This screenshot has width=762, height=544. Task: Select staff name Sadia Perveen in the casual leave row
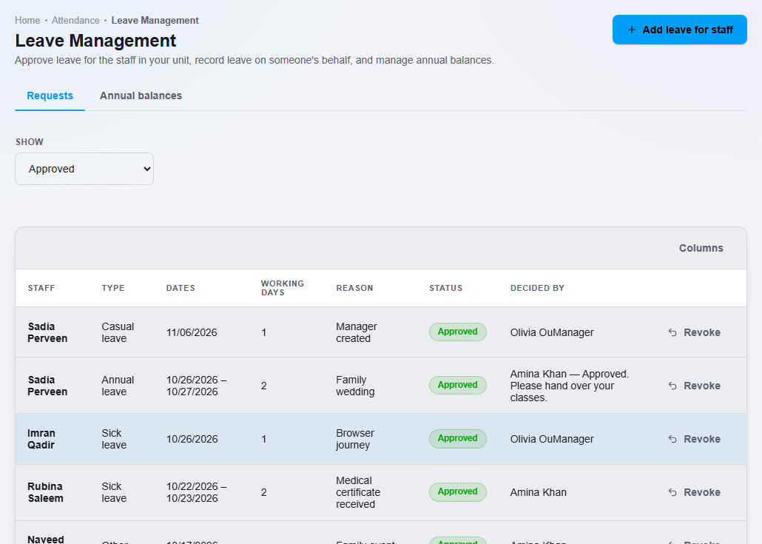(x=47, y=332)
